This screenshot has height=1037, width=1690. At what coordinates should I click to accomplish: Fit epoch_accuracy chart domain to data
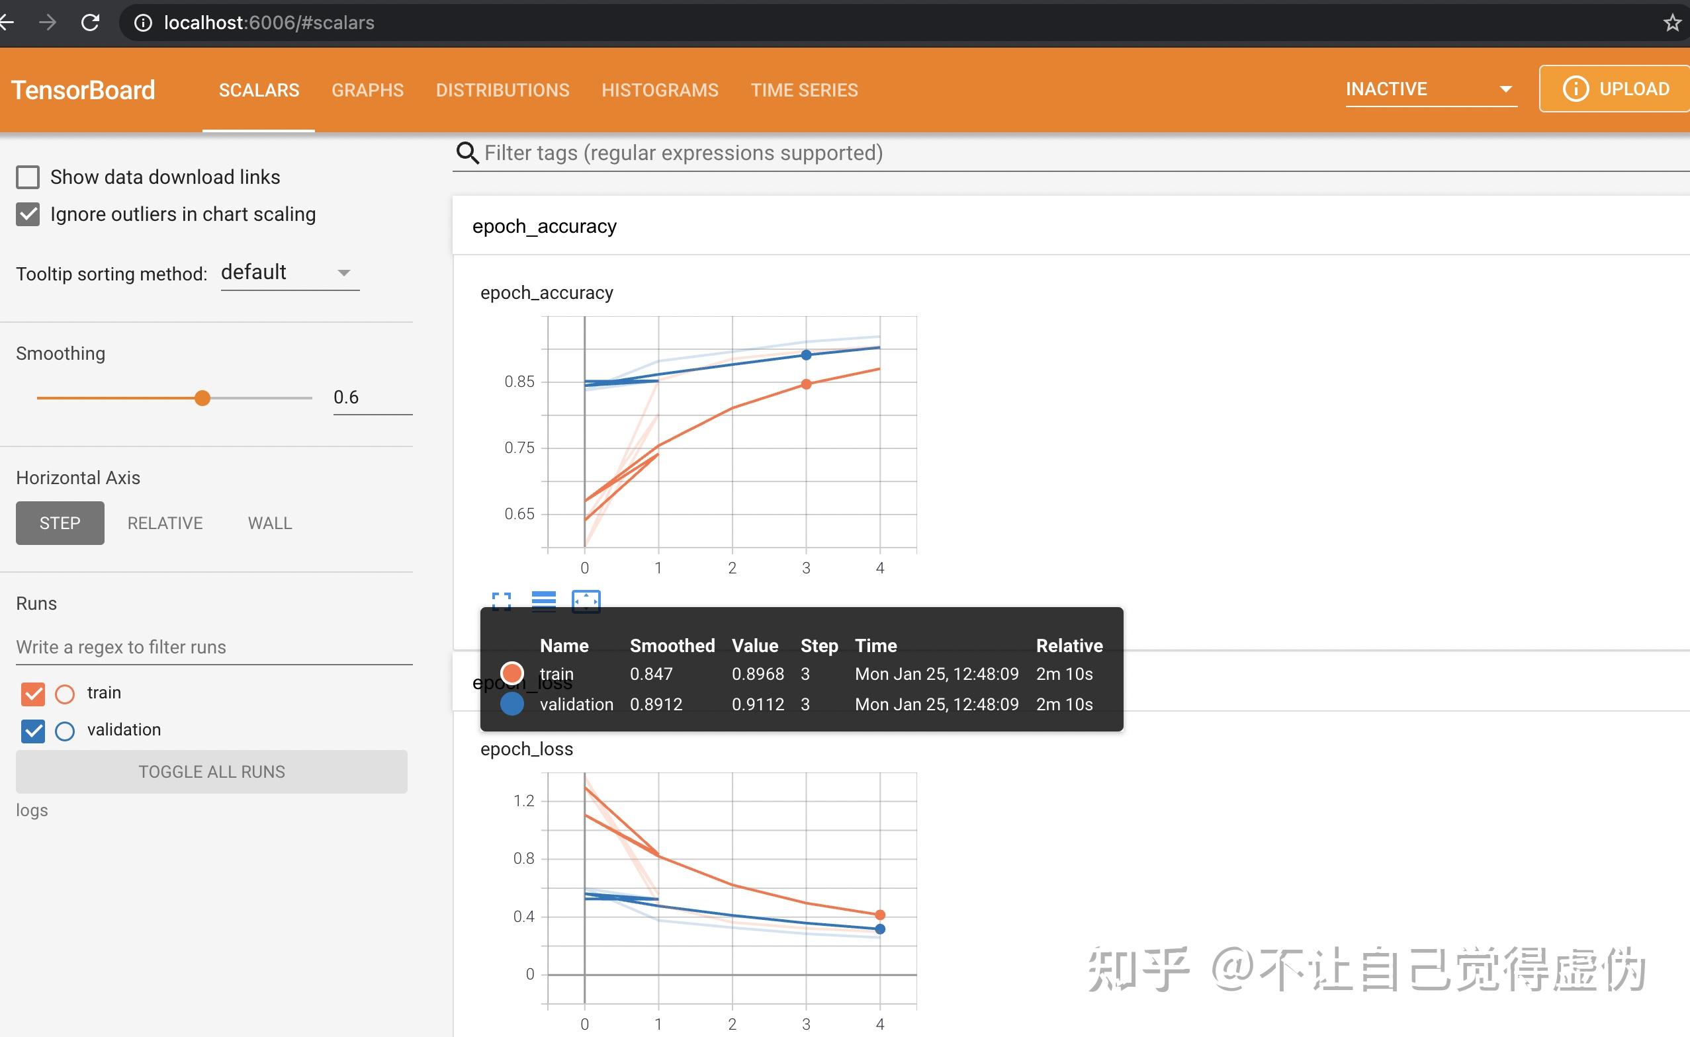586,601
